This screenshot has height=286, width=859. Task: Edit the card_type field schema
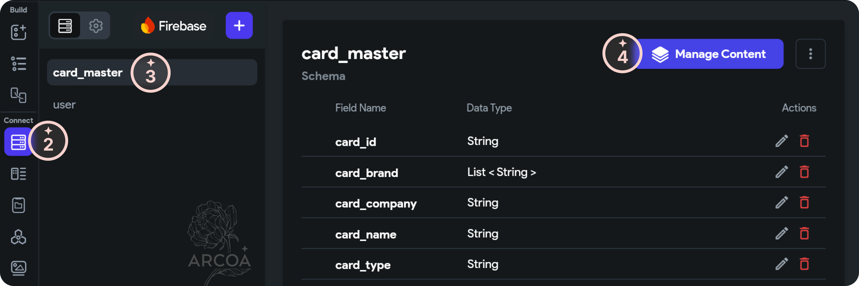tap(781, 264)
